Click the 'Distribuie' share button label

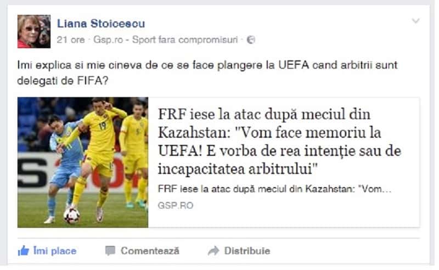pos(247,251)
